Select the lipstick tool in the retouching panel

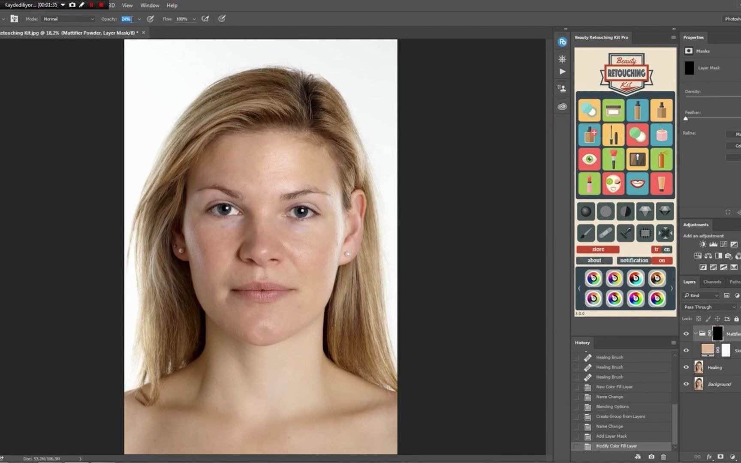click(x=589, y=184)
